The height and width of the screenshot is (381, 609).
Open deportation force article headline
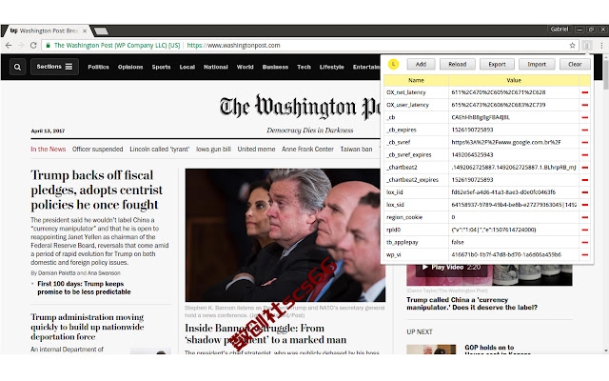coord(88,327)
